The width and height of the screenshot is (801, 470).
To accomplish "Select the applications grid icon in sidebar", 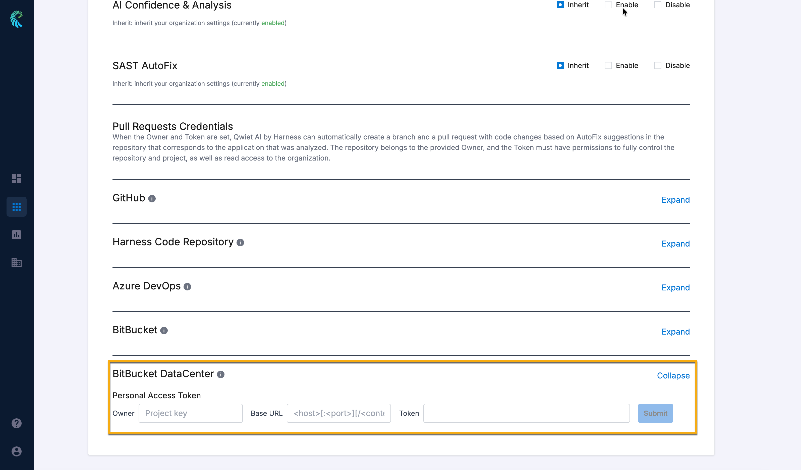I will 17,207.
